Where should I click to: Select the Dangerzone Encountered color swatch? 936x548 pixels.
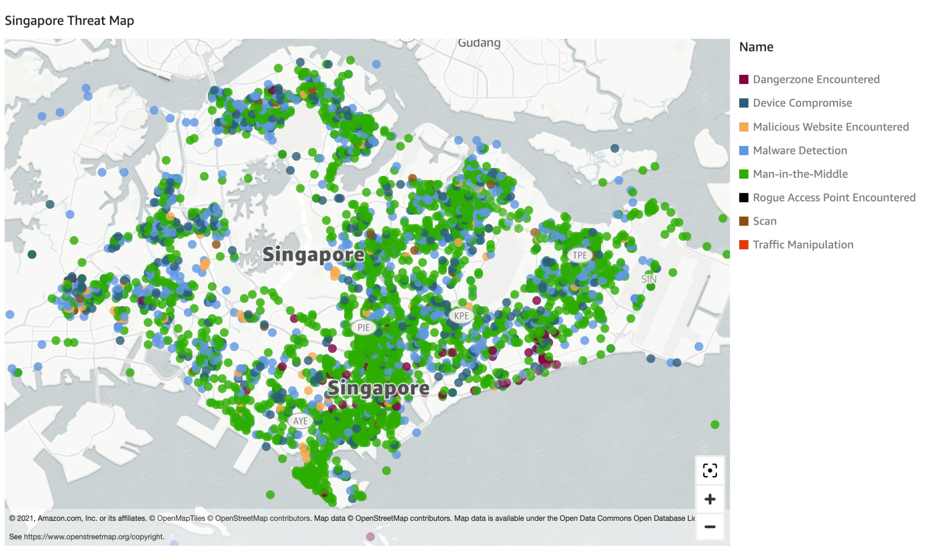(744, 79)
